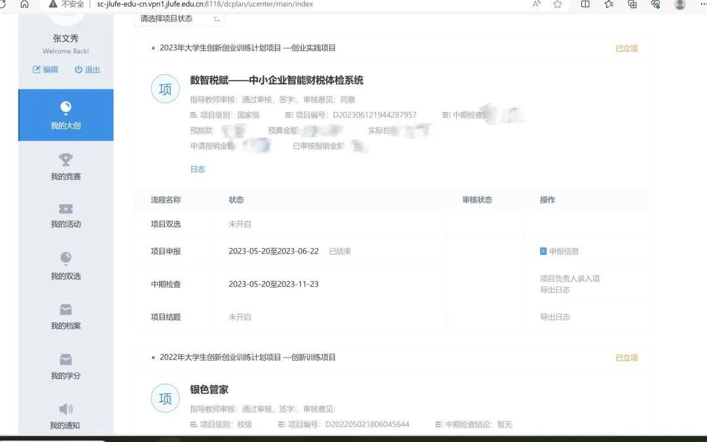This screenshot has width=707, height=442.
Task: Click the 流程名称 column header
Action: (x=166, y=200)
